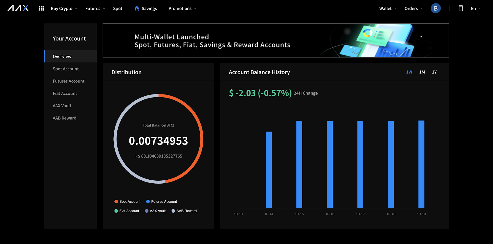Click the 10-15 balance bar

(299, 164)
